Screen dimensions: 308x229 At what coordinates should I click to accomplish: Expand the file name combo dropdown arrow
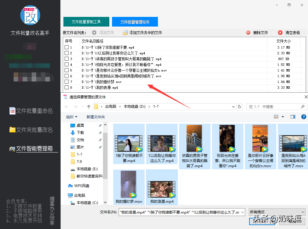242,212
